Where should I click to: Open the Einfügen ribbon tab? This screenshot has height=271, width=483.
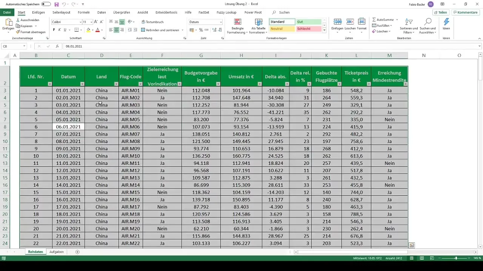(x=38, y=12)
